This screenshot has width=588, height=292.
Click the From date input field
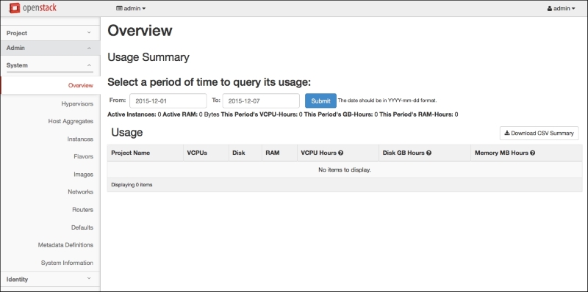pyautogui.click(x=168, y=101)
